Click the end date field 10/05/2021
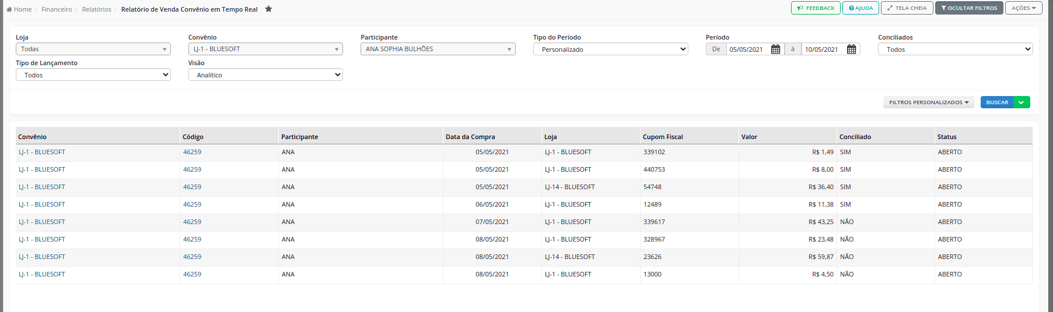The width and height of the screenshot is (1053, 312). pos(823,49)
